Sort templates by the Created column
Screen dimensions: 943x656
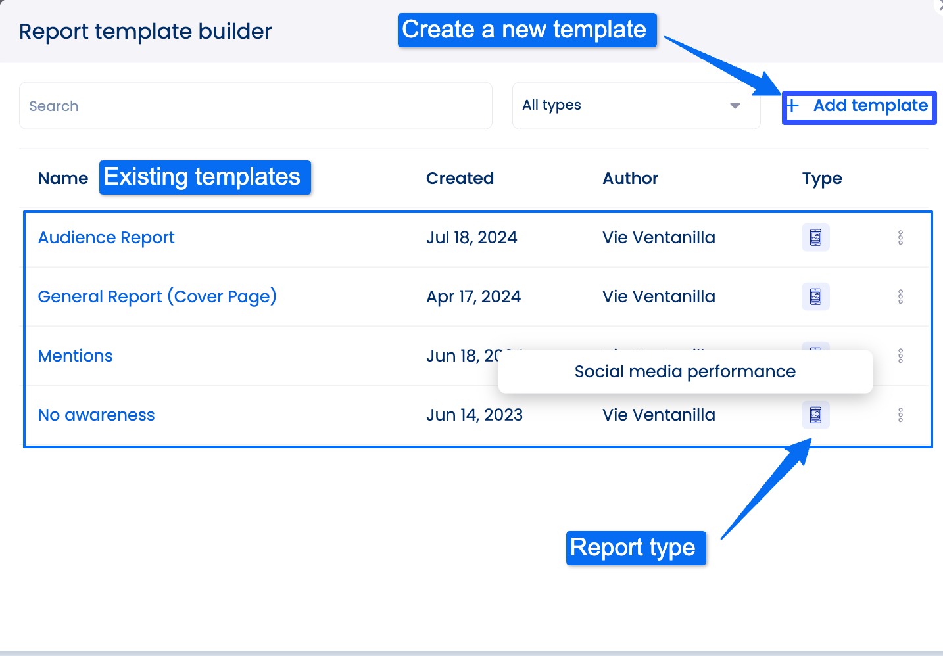point(460,178)
